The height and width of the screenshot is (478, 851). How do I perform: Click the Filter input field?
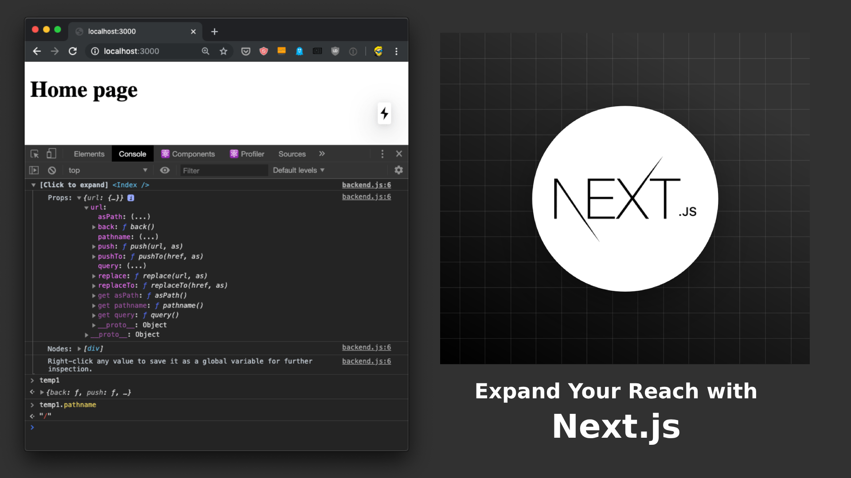coord(224,171)
